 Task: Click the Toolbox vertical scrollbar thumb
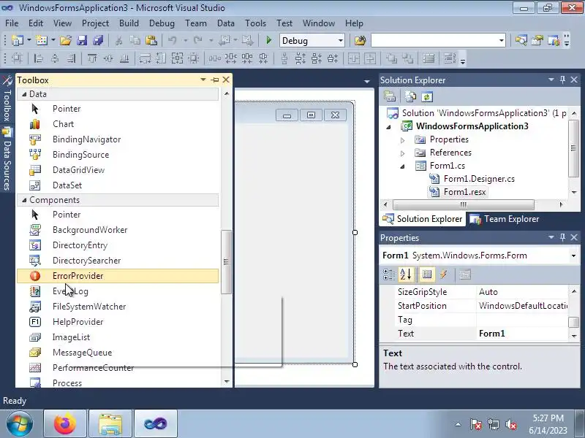[226, 262]
